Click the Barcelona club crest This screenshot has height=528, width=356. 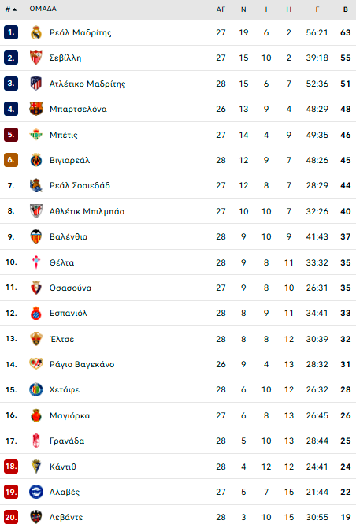tap(36, 109)
